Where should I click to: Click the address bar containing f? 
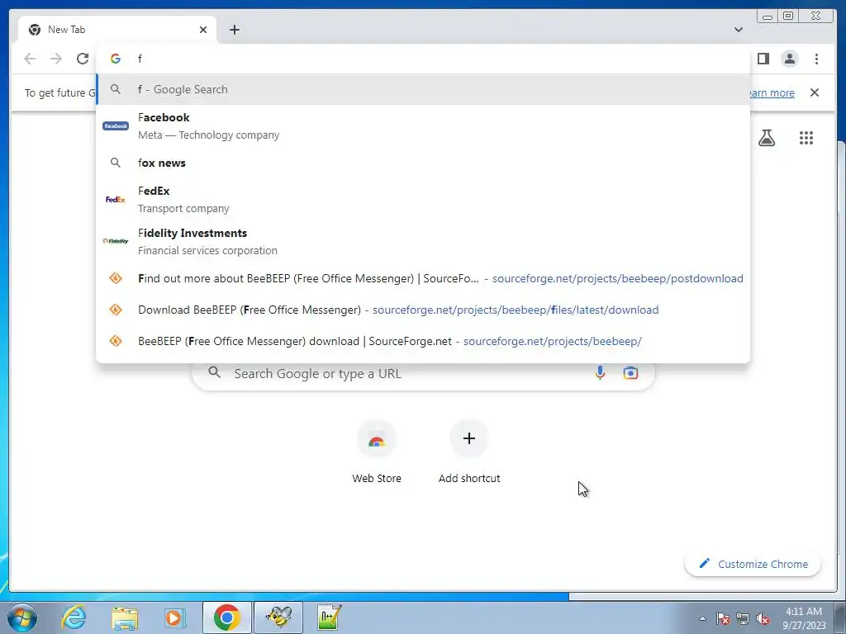(x=423, y=59)
